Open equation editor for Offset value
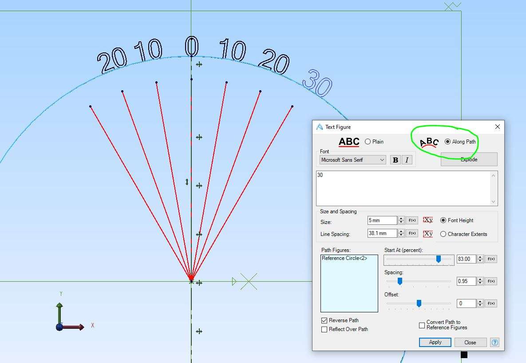Screen dimensions: 526x363 [491, 303]
